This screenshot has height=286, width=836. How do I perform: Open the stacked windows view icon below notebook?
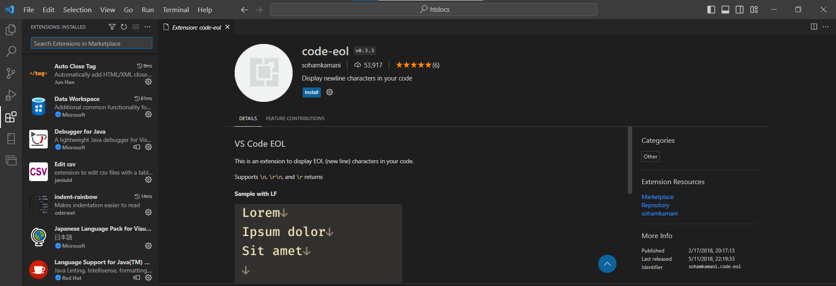[x=11, y=160]
